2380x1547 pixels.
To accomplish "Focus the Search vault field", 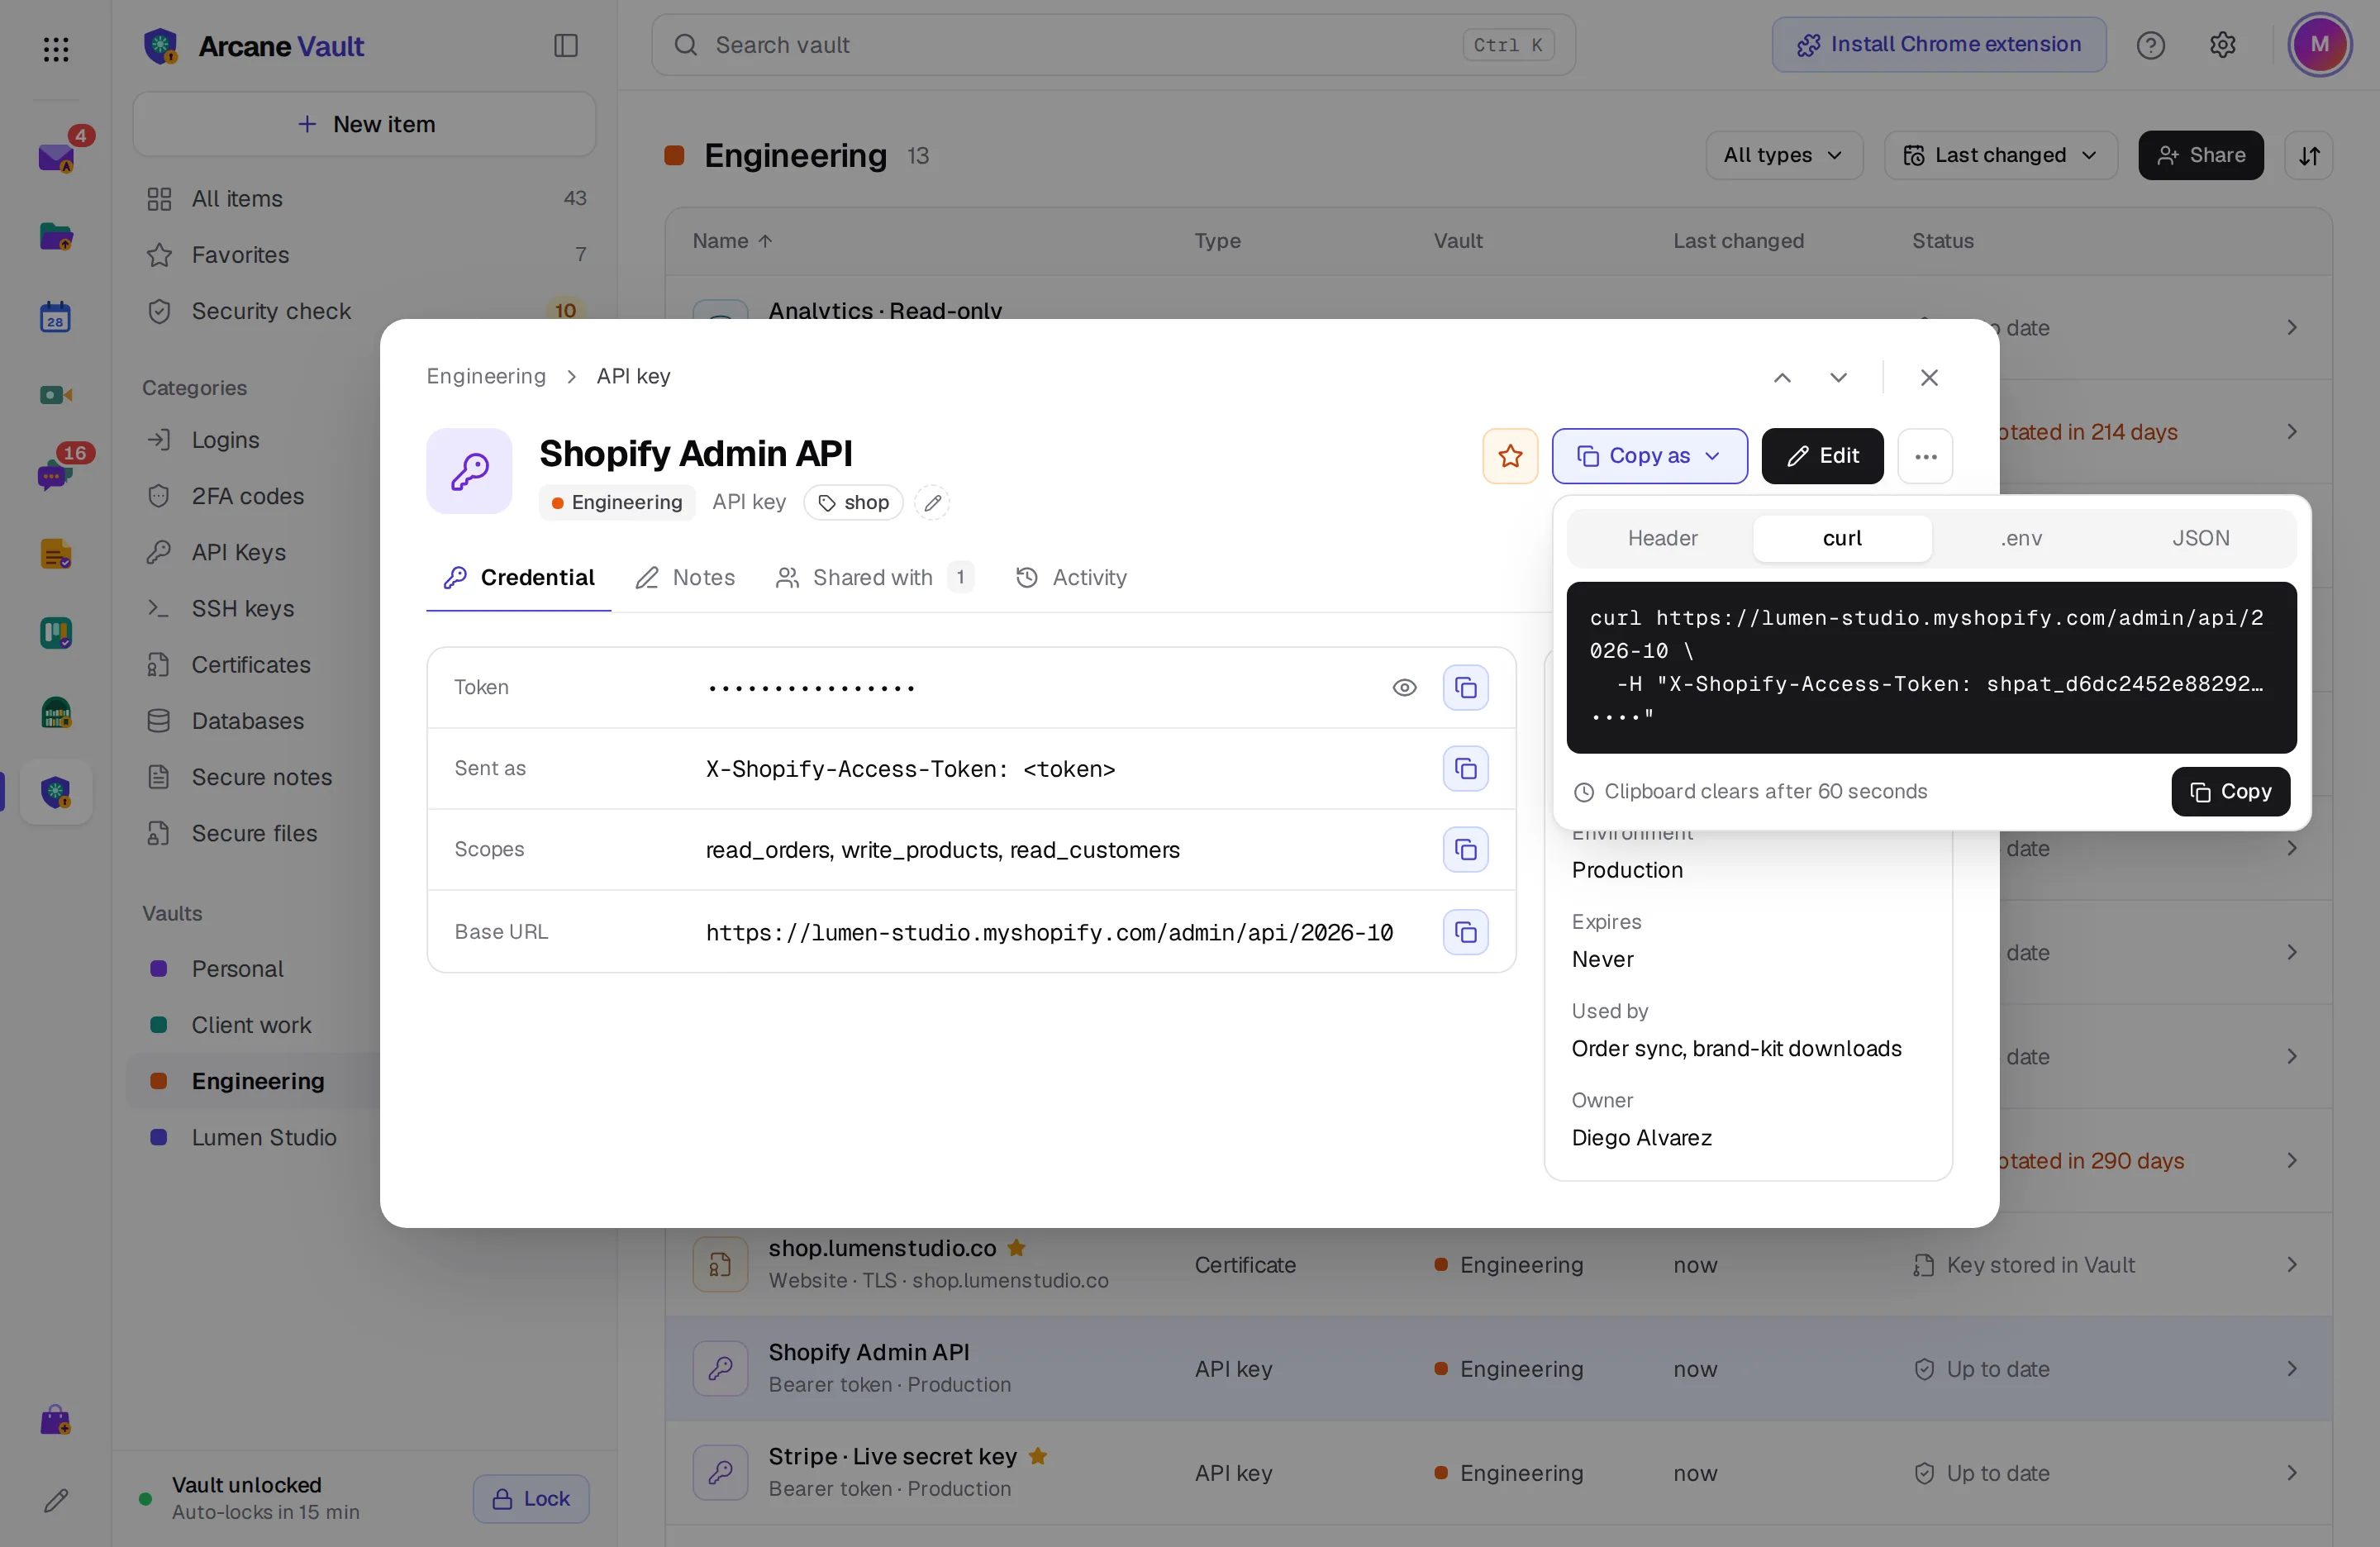I will click(1113, 45).
